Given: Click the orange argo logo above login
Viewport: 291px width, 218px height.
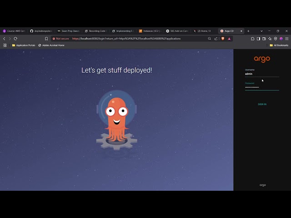Looking at the screenshot, I should coord(262,59).
